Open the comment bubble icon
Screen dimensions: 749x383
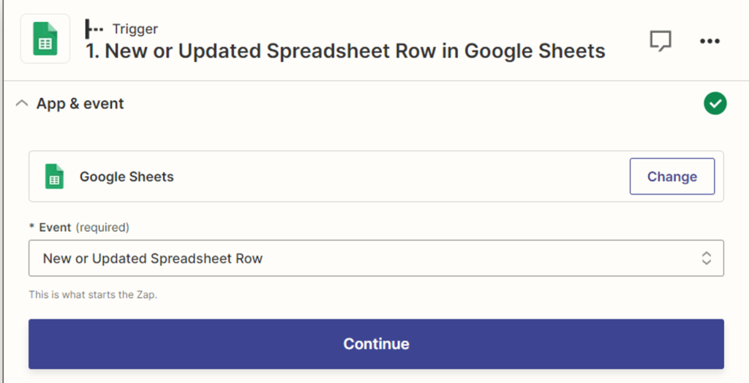660,41
